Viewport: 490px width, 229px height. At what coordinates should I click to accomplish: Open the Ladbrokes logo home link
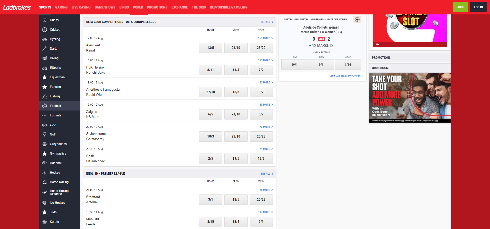17,7
